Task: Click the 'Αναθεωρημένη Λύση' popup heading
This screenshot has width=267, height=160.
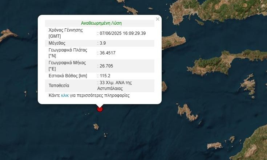Action: click(x=101, y=23)
